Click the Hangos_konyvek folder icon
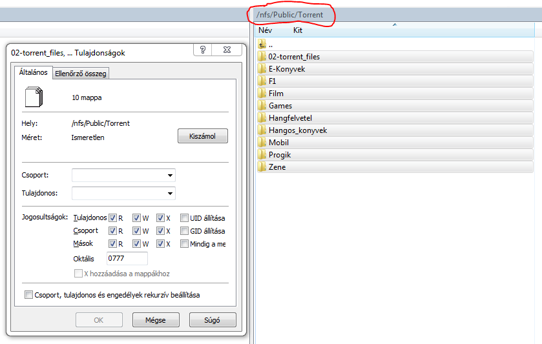Viewport: 542px width, 344px height. (262, 130)
